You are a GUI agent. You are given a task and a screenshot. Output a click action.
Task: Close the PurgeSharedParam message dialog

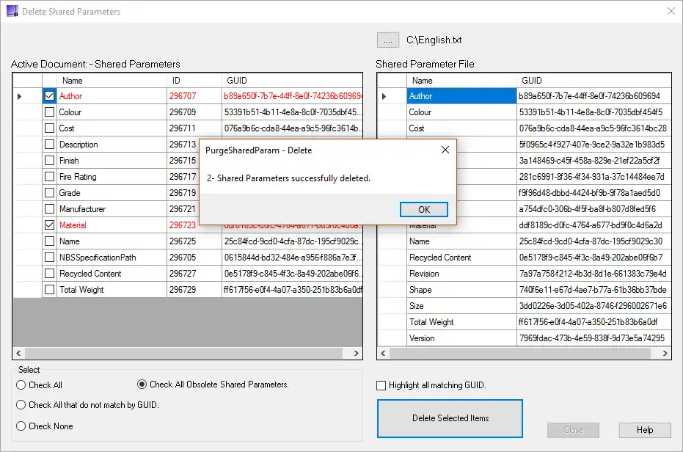tap(445, 150)
